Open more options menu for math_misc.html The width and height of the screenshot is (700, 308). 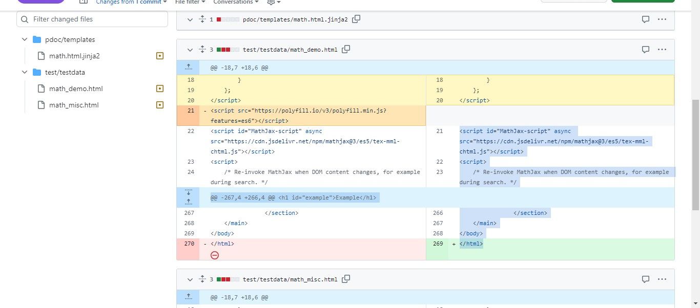point(662,279)
